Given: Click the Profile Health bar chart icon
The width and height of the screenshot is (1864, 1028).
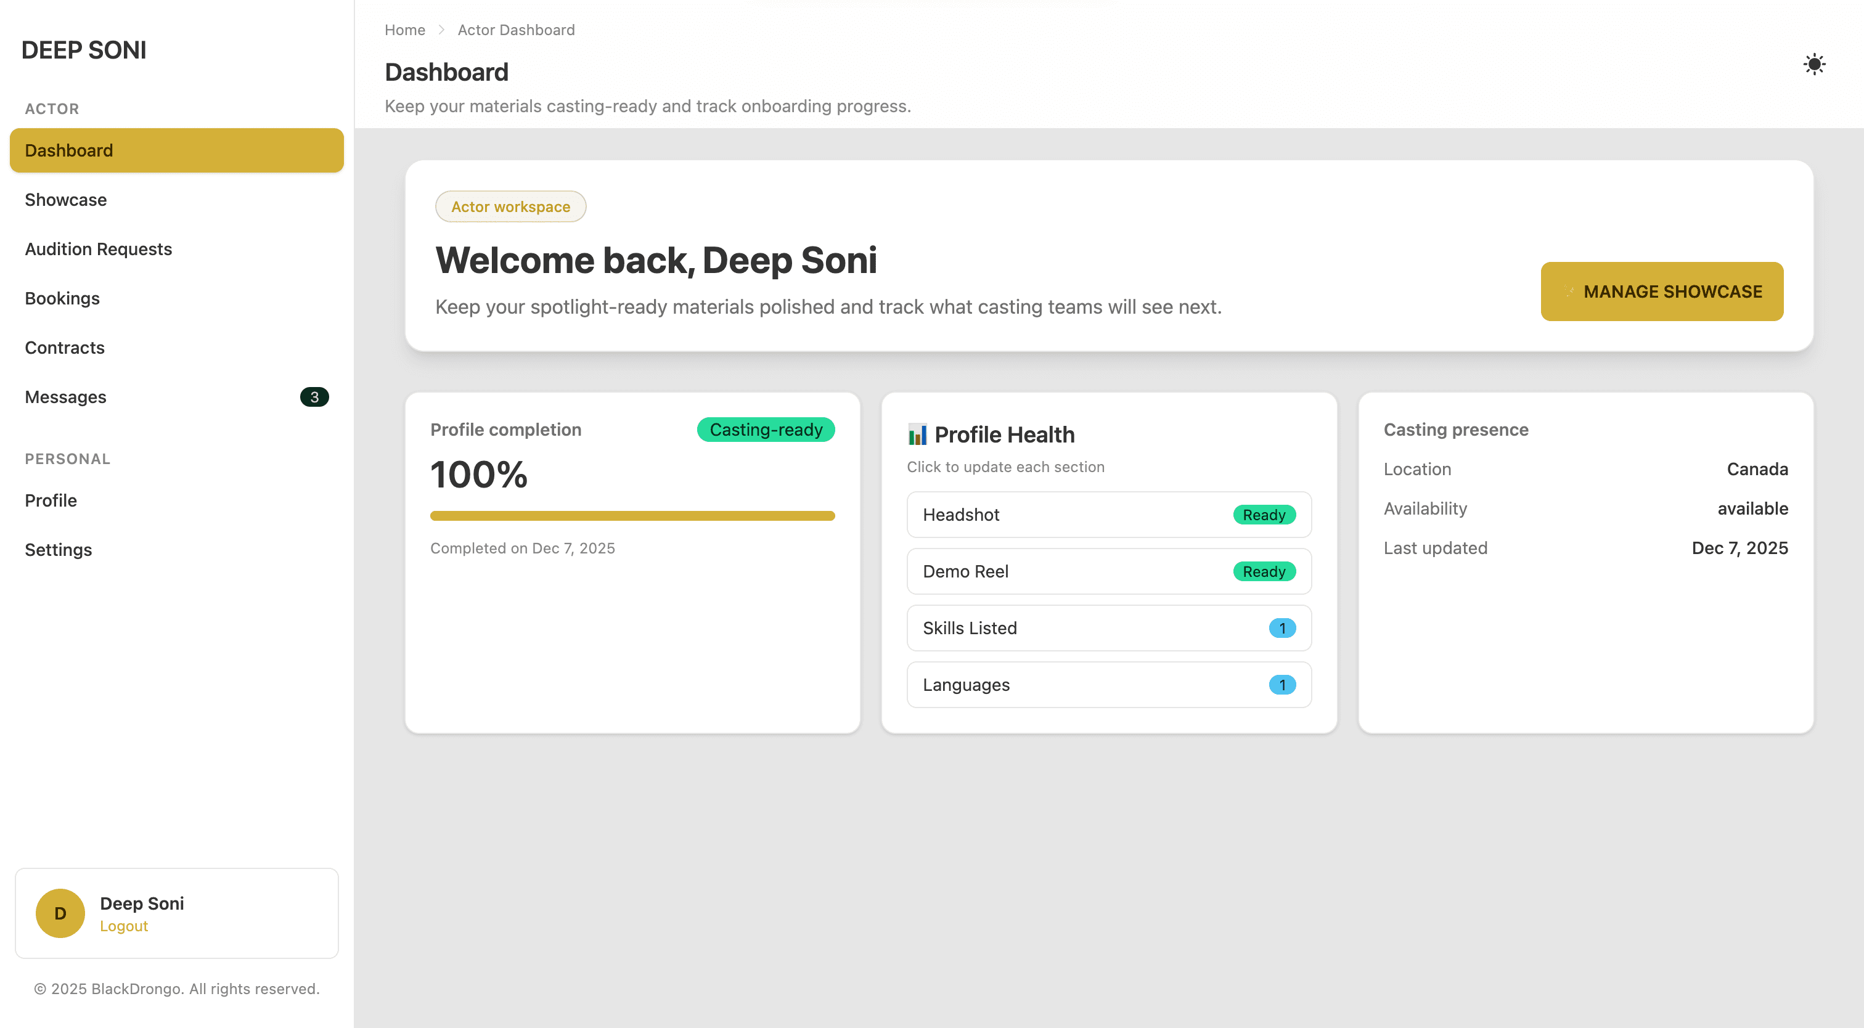Looking at the screenshot, I should click(917, 434).
